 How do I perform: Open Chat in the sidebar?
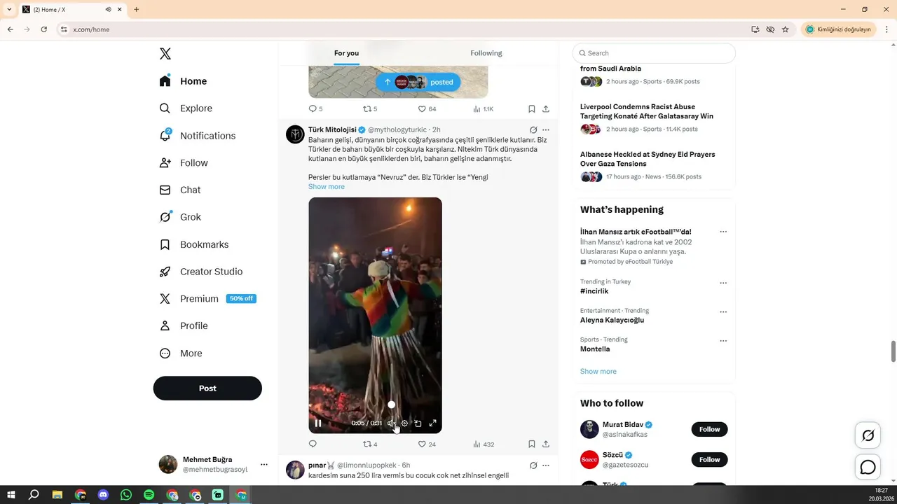tap(180, 190)
